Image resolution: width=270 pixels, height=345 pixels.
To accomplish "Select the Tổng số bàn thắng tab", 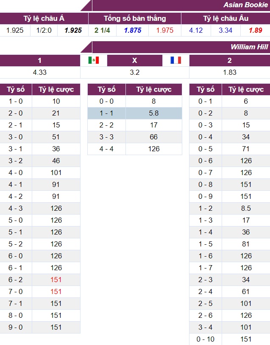I will point(135,18).
